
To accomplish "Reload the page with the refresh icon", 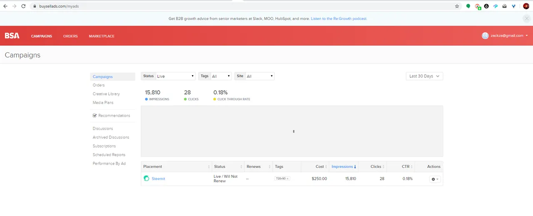I will (x=23, y=6).
